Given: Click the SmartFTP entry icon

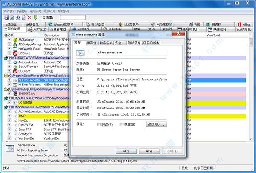Looking at the screenshot, I should [15, 130].
